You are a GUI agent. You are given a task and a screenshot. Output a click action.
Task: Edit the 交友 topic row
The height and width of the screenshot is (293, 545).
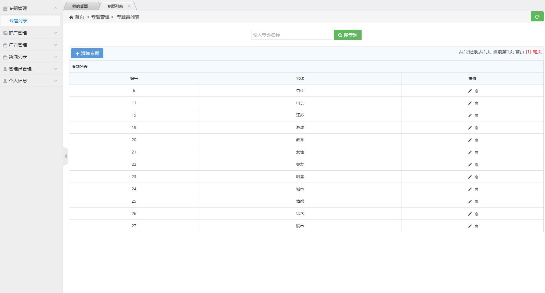click(x=470, y=165)
